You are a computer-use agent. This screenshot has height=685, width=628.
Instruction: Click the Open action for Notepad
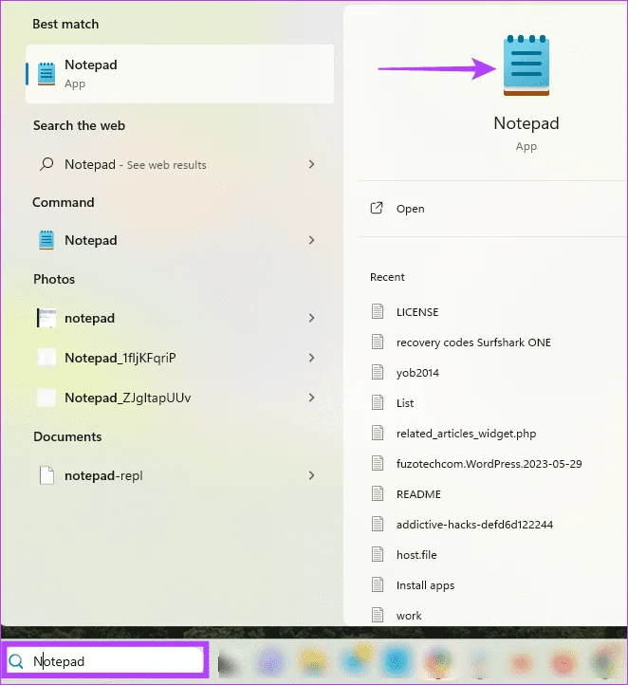coord(493,209)
